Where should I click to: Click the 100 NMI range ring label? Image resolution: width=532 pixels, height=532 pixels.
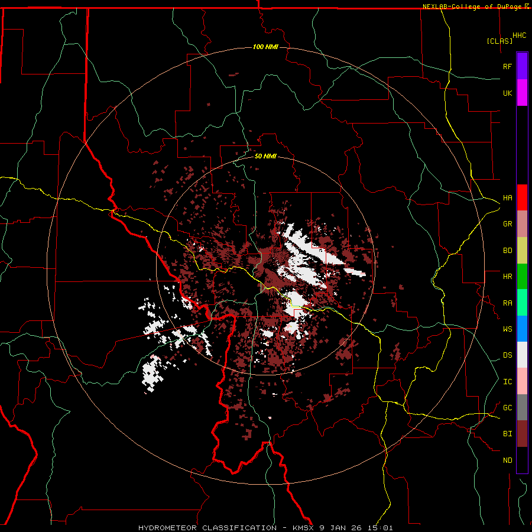(265, 47)
